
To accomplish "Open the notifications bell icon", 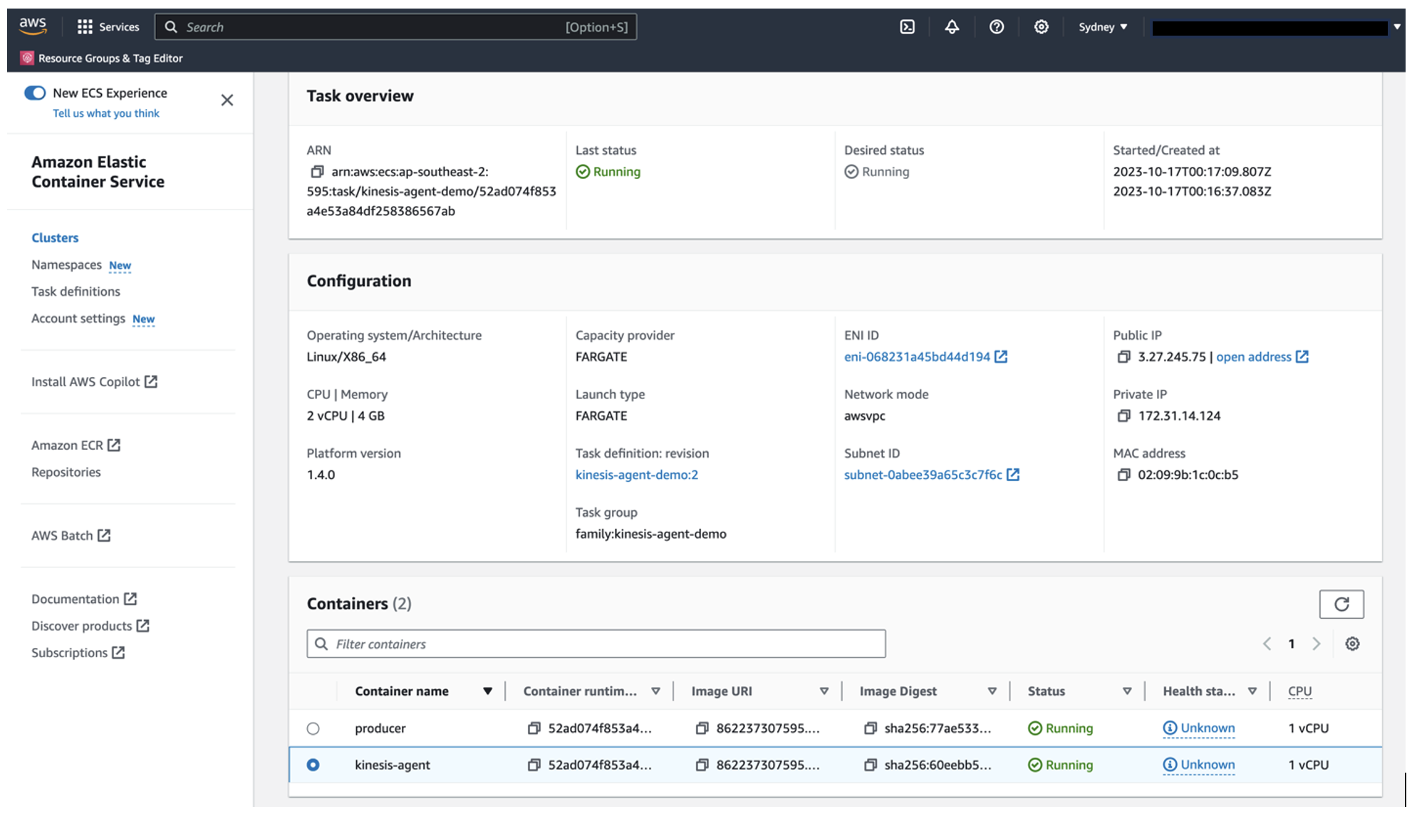I will click(952, 26).
